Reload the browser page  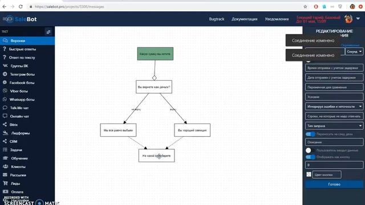21,7
